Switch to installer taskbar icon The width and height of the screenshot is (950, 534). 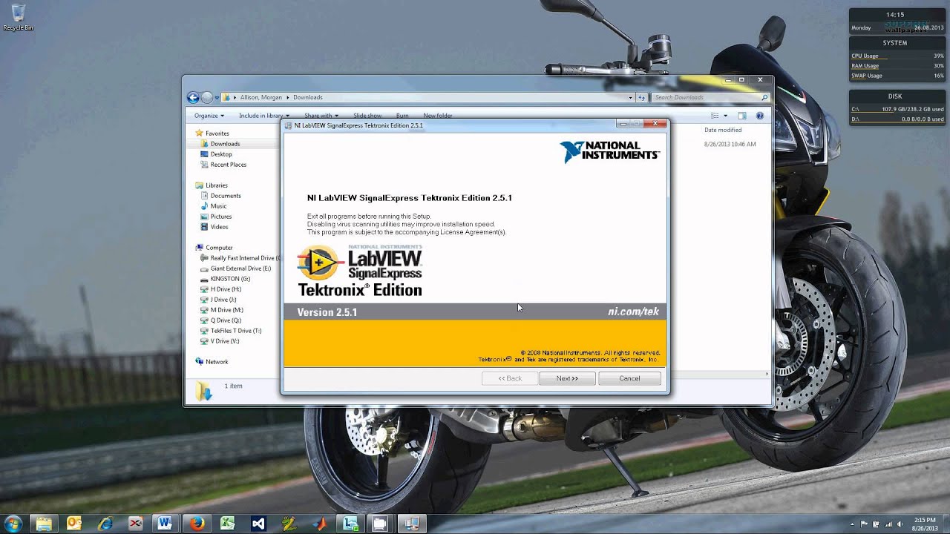[410, 524]
